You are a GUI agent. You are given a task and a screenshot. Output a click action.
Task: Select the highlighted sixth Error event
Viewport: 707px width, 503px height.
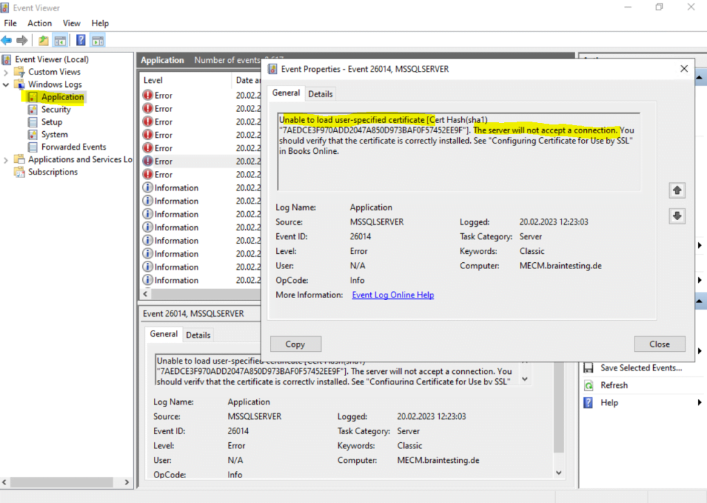click(201, 161)
